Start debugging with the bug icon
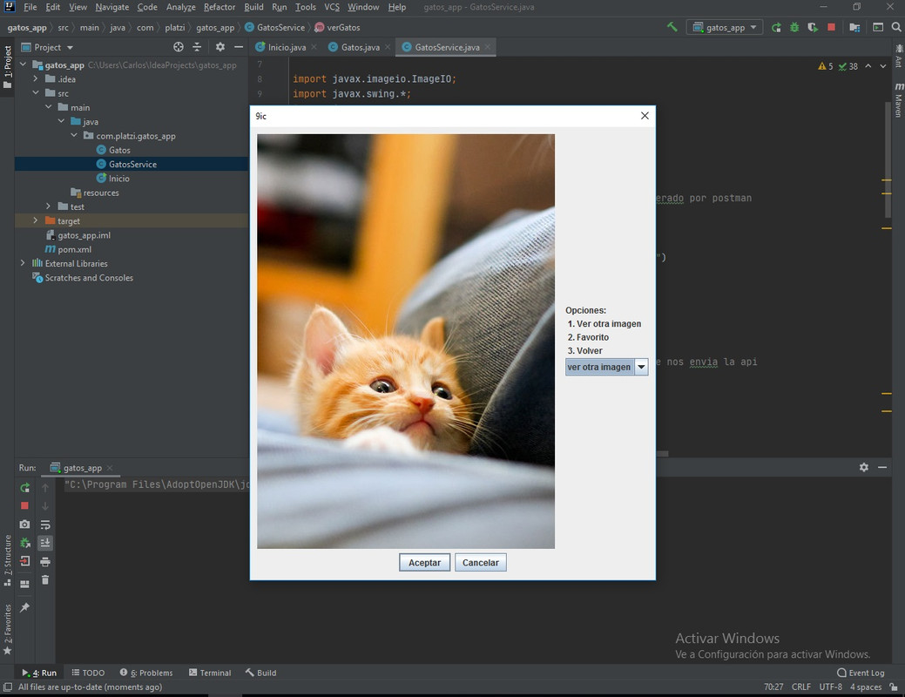This screenshot has width=905, height=697. pyautogui.click(x=794, y=27)
